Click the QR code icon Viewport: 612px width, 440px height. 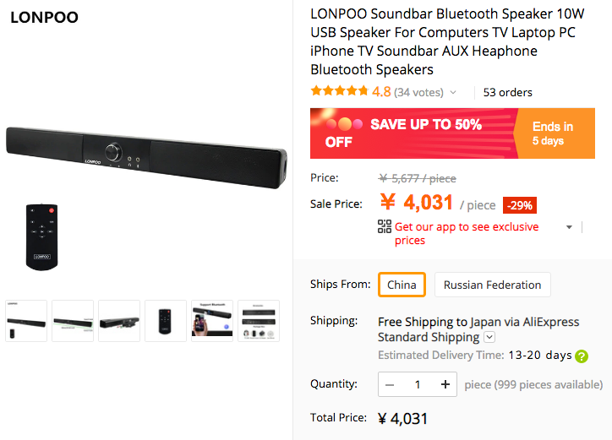click(385, 226)
